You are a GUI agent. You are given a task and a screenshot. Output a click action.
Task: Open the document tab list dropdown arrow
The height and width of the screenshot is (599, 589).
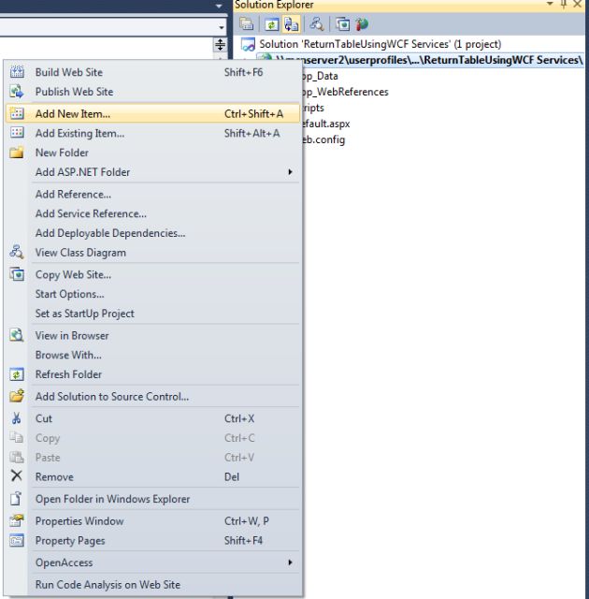pos(219,6)
